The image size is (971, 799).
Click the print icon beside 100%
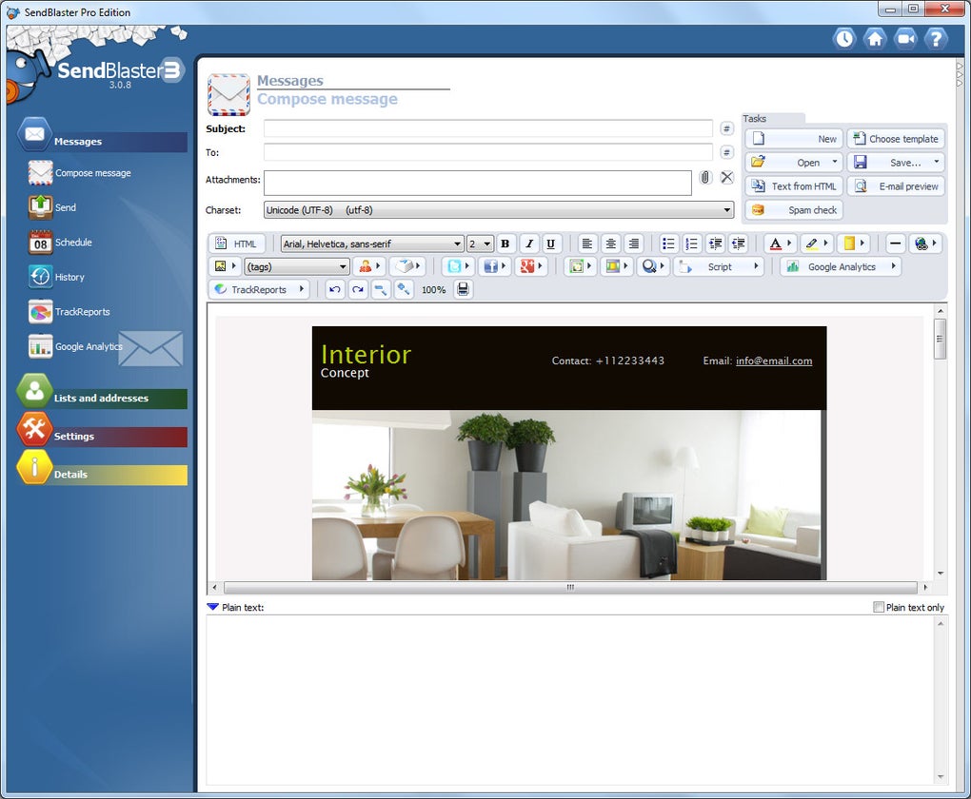click(463, 290)
